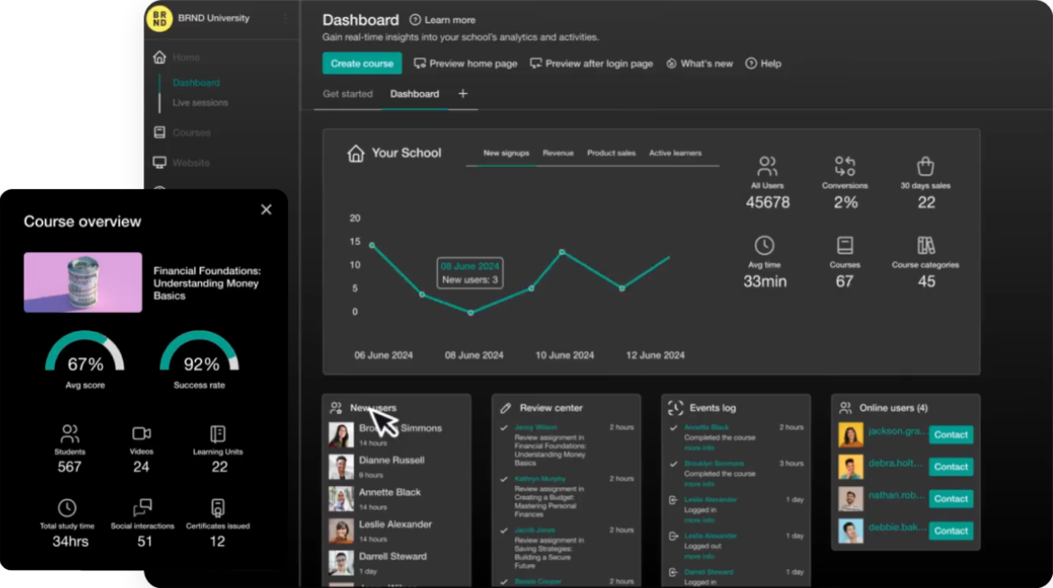Click the 30 days sales bag icon

tap(925, 166)
